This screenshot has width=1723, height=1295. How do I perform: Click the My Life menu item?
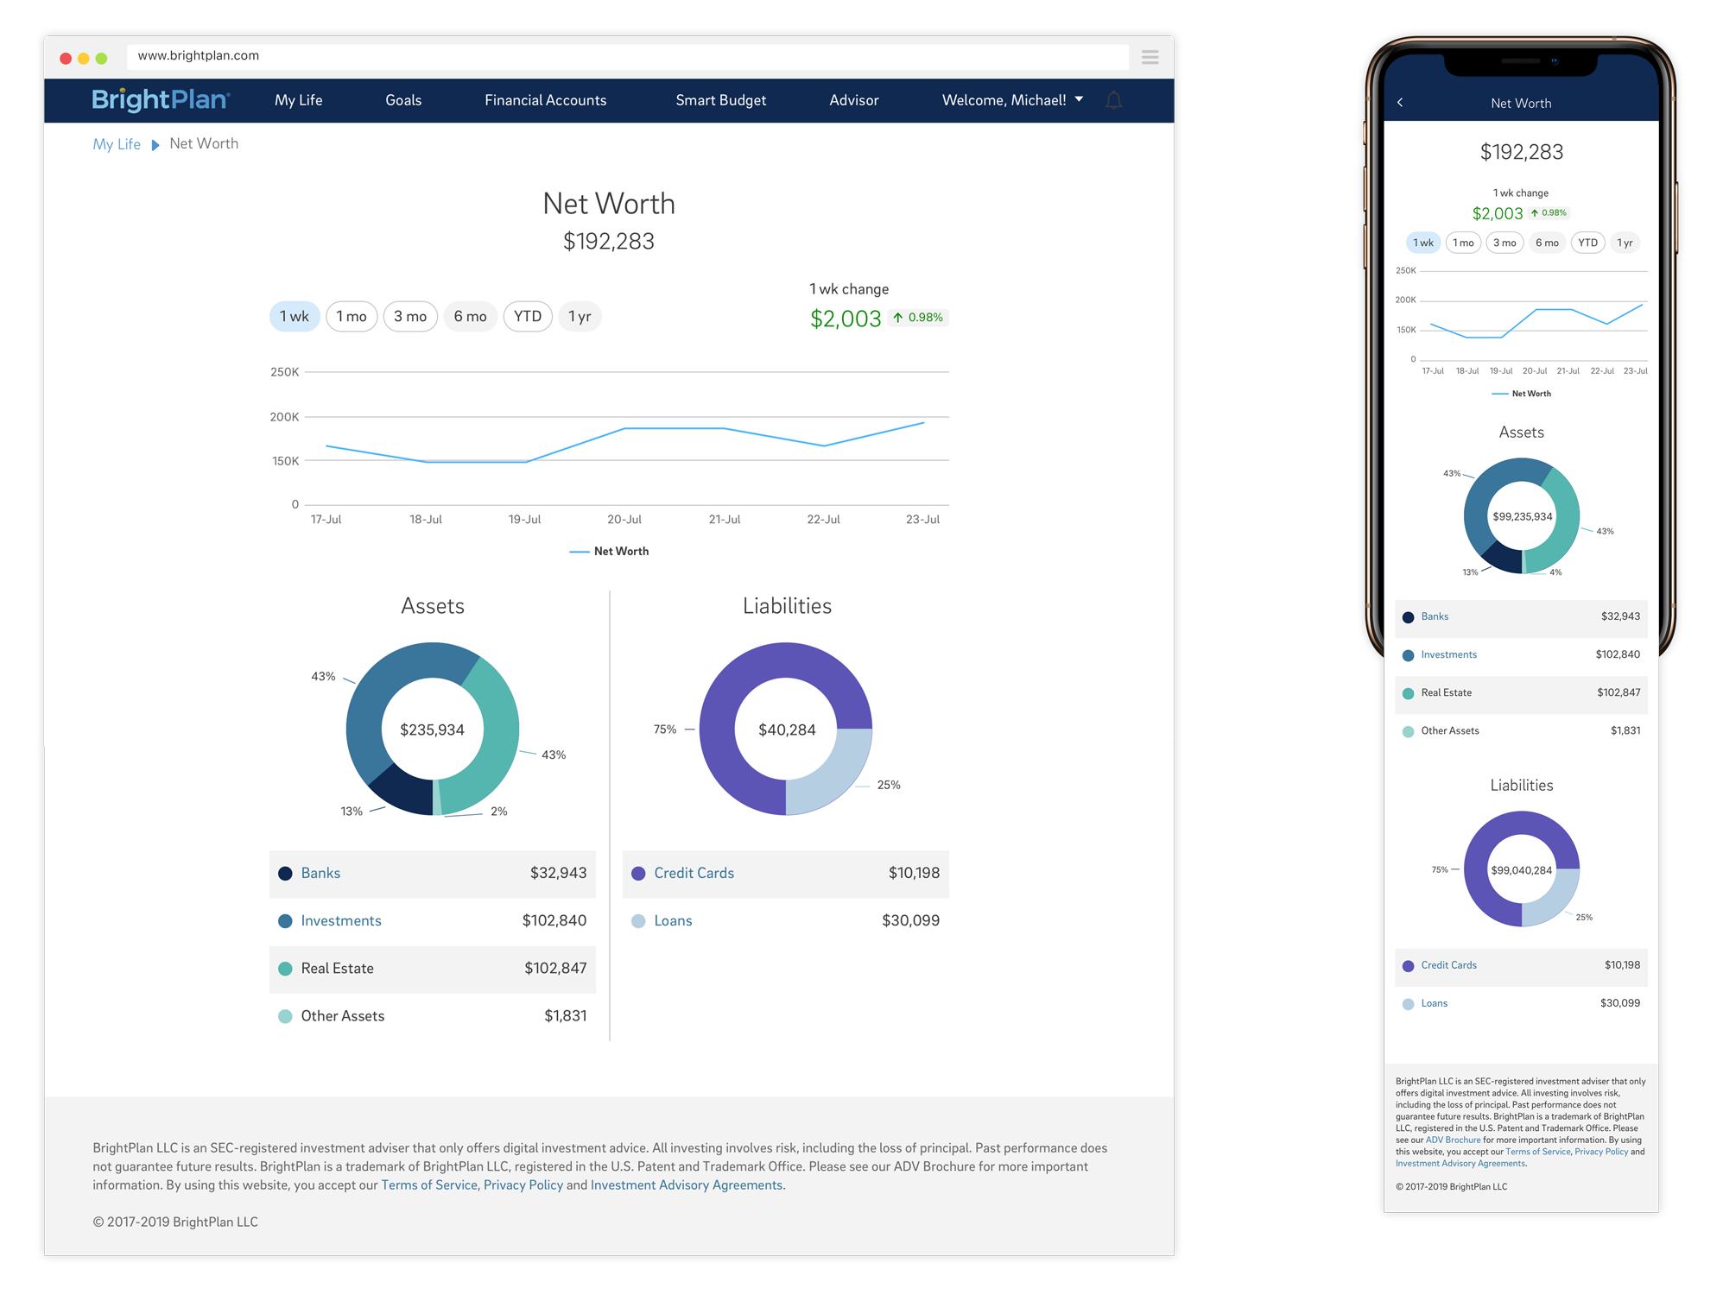tap(301, 99)
